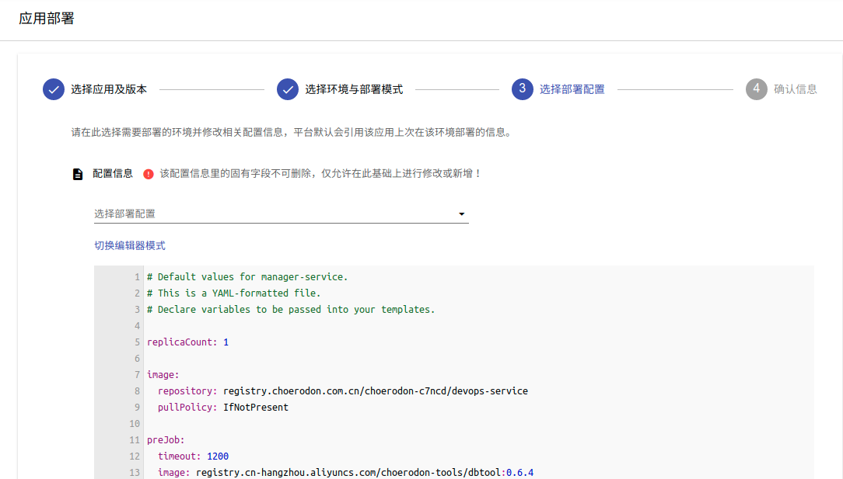Click the preJob: key line
This screenshot has width=843, height=479.
click(x=166, y=440)
